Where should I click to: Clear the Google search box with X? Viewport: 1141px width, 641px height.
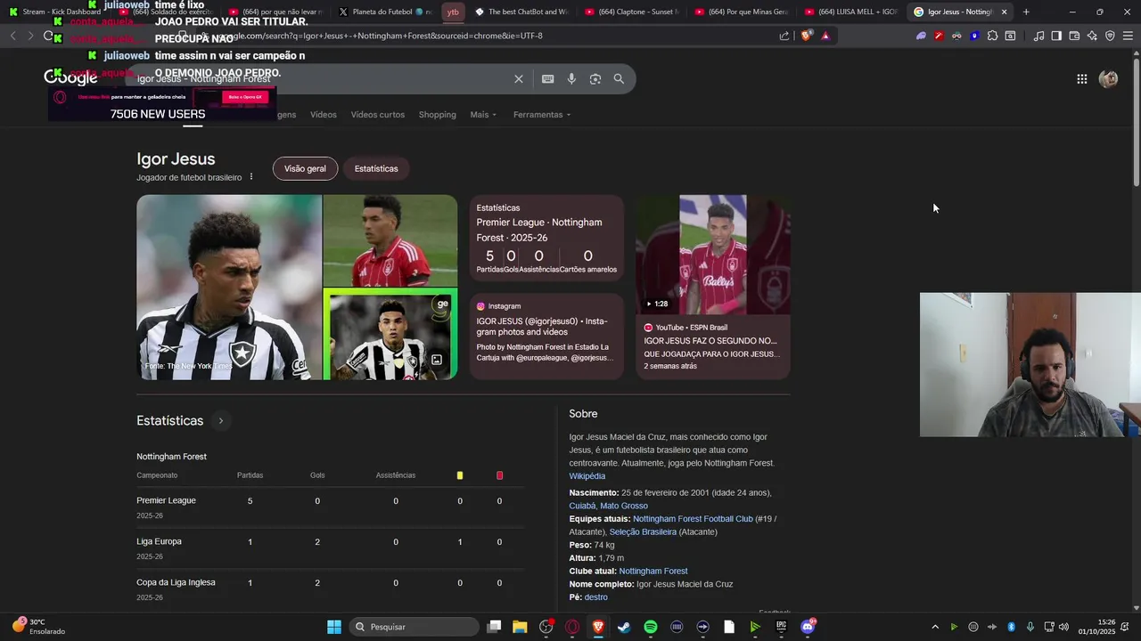pyautogui.click(x=519, y=79)
